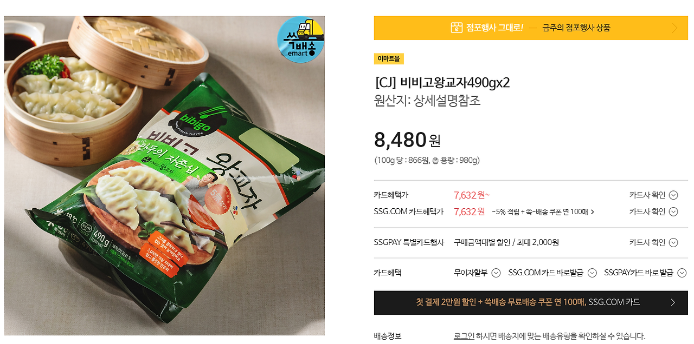Click the bibigo dumpling product image
This screenshot has height=344, width=694.
pos(165,176)
